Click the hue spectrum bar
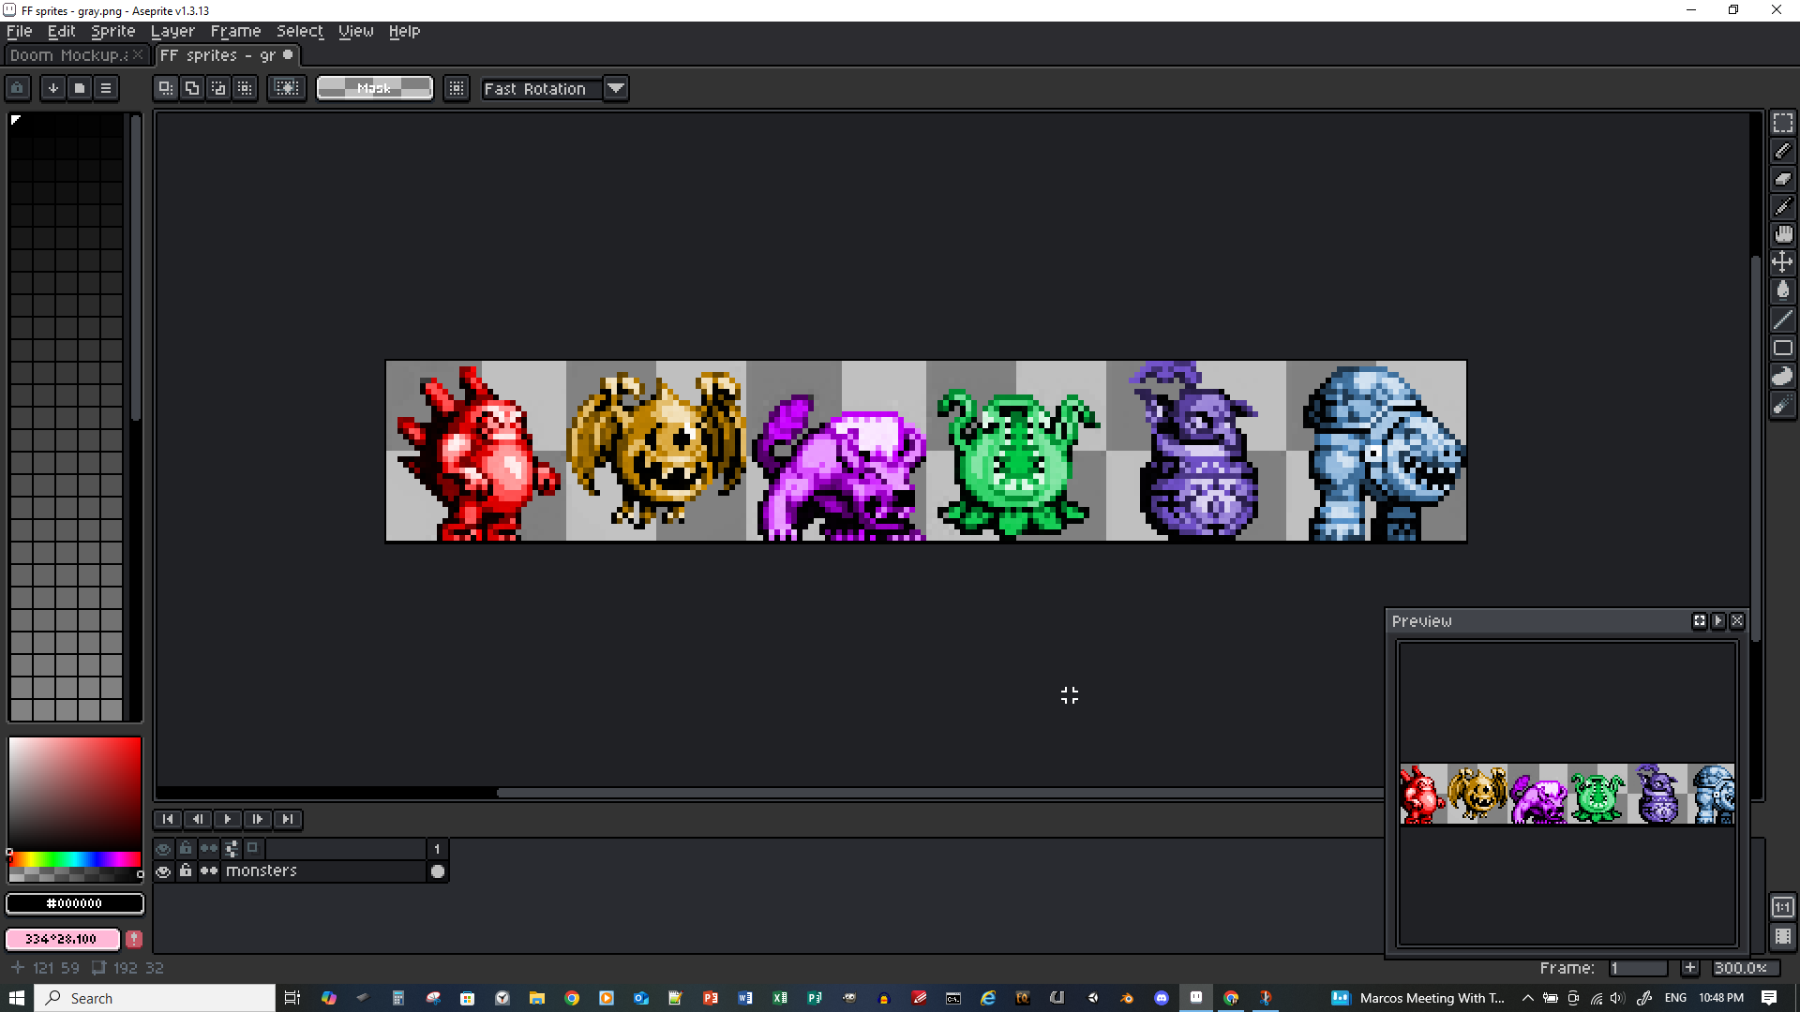This screenshot has width=1800, height=1012. click(x=75, y=859)
